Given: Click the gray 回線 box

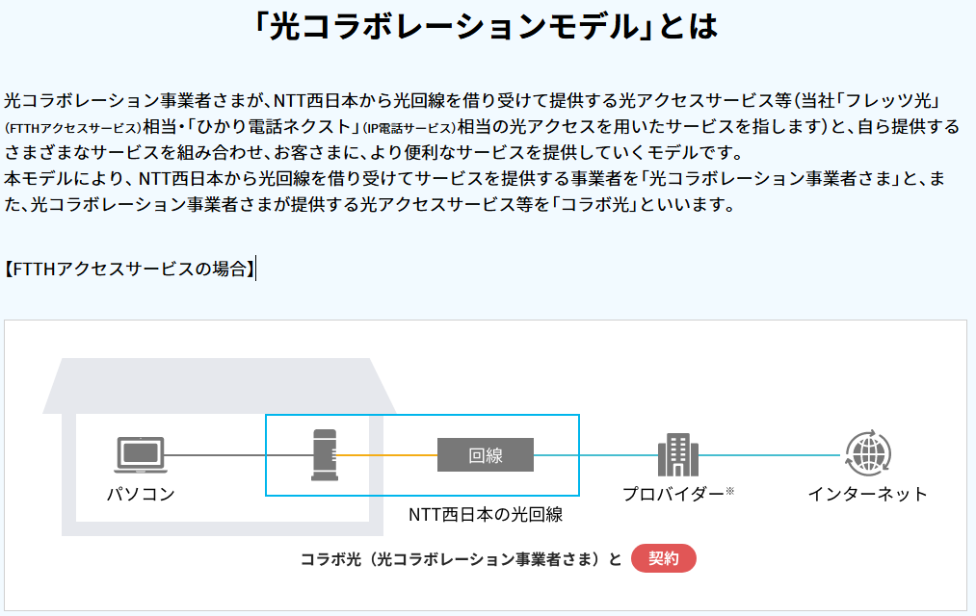Looking at the screenshot, I should coord(486,455).
